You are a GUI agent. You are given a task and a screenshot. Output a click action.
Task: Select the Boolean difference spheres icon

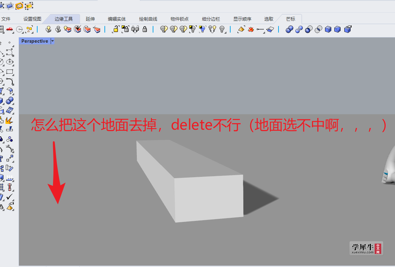point(299,29)
